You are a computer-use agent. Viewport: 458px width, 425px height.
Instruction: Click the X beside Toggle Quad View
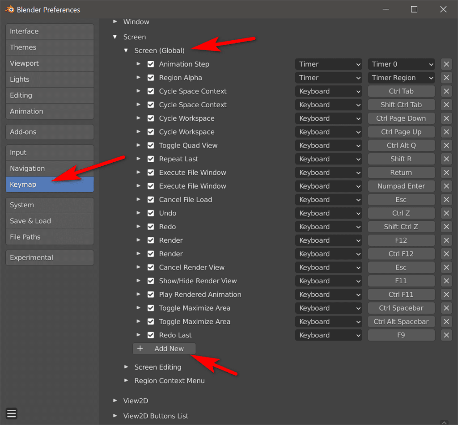446,145
